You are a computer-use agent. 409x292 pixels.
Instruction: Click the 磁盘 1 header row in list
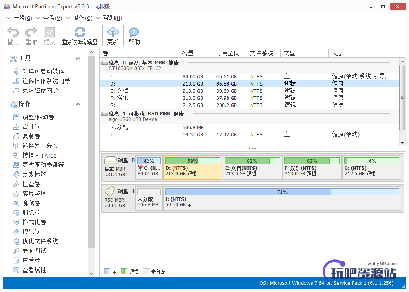tap(249, 116)
